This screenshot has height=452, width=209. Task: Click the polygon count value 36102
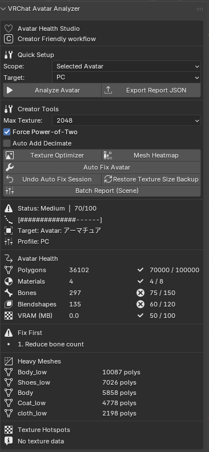[x=79, y=270]
